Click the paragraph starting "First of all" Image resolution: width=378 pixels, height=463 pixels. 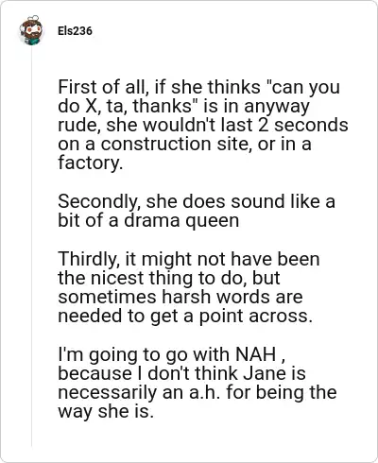[x=203, y=125]
